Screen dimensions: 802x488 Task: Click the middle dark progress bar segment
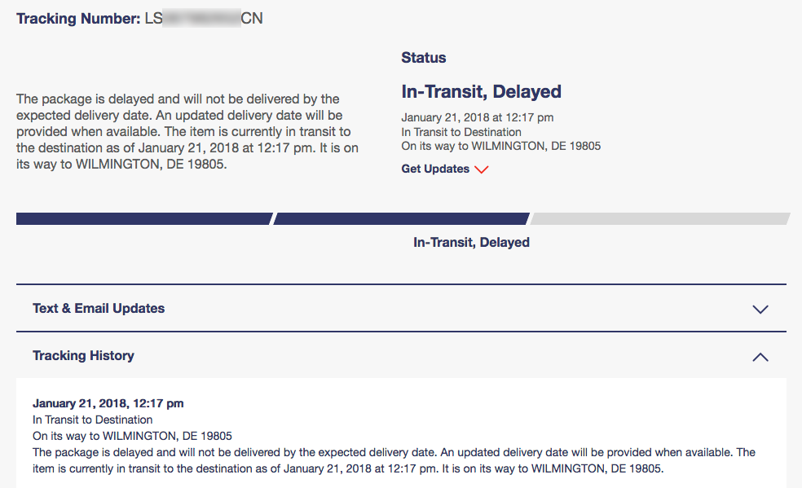click(402, 218)
